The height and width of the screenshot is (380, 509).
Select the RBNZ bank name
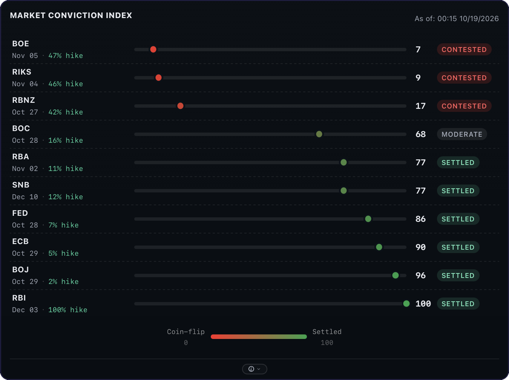[23, 100]
